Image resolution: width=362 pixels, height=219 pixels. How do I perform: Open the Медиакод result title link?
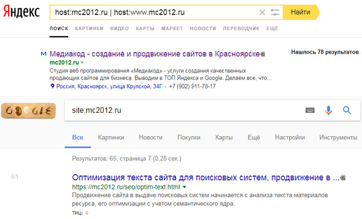pos(154,54)
